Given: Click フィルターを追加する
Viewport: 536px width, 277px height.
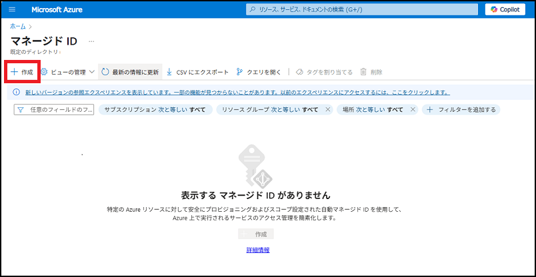Looking at the screenshot, I should [x=461, y=110].
